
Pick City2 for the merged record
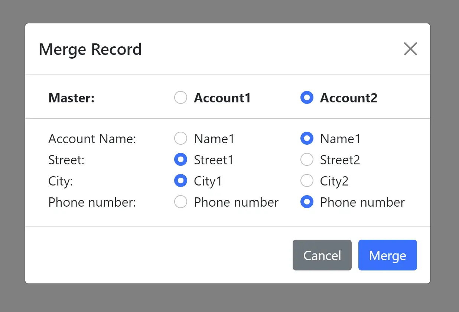point(307,181)
